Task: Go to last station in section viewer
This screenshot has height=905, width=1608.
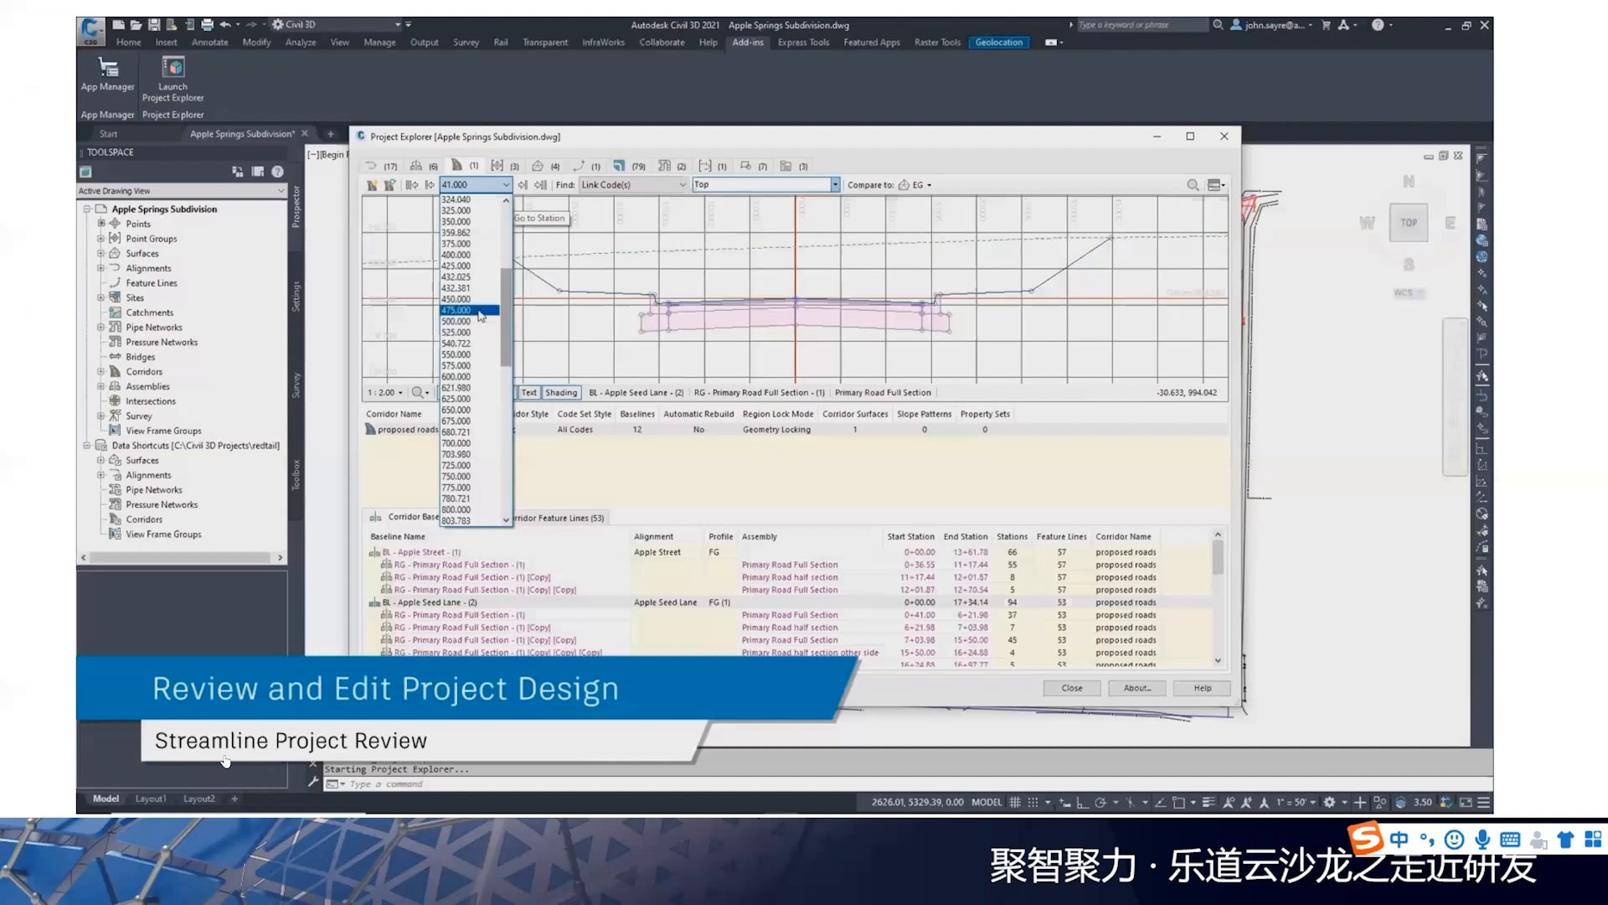Action: [540, 184]
